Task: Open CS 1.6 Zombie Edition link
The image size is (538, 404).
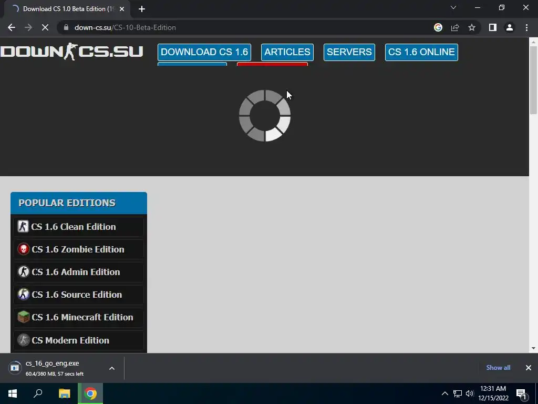Action: coord(79,249)
